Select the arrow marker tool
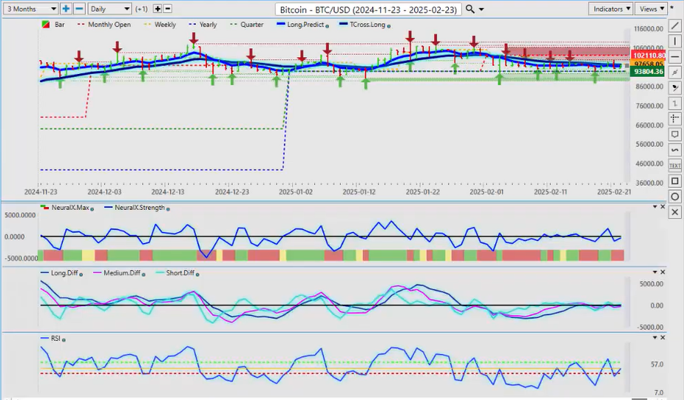The image size is (684, 400). pos(675,88)
